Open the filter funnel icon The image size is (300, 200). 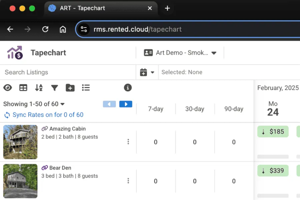pos(54,88)
